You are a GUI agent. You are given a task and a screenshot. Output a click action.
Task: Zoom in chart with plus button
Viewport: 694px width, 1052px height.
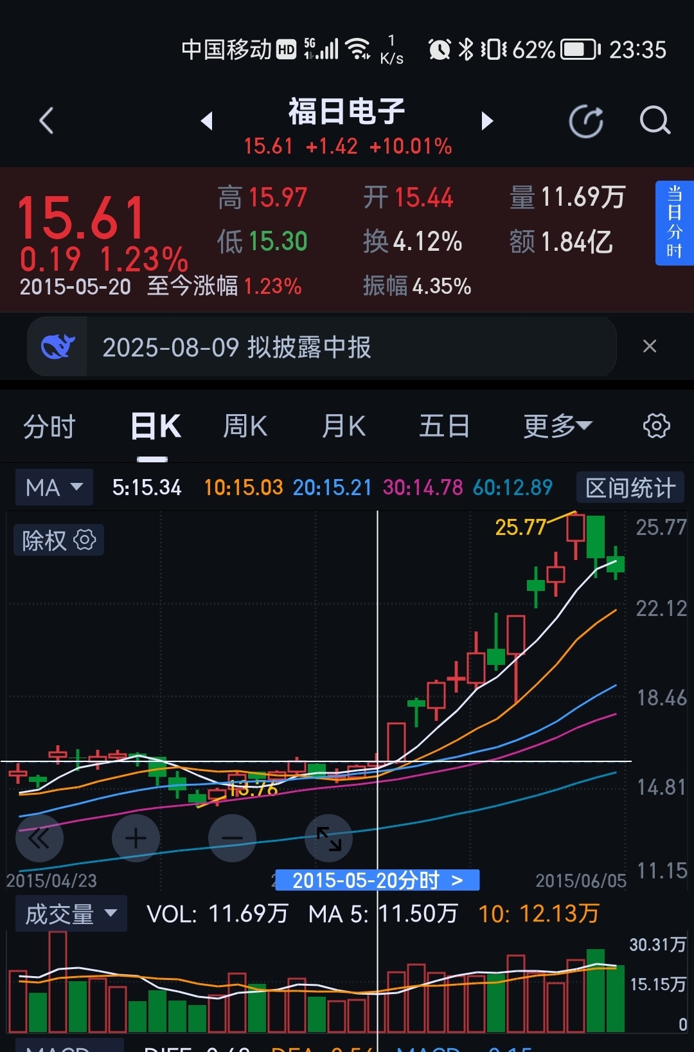136,838
